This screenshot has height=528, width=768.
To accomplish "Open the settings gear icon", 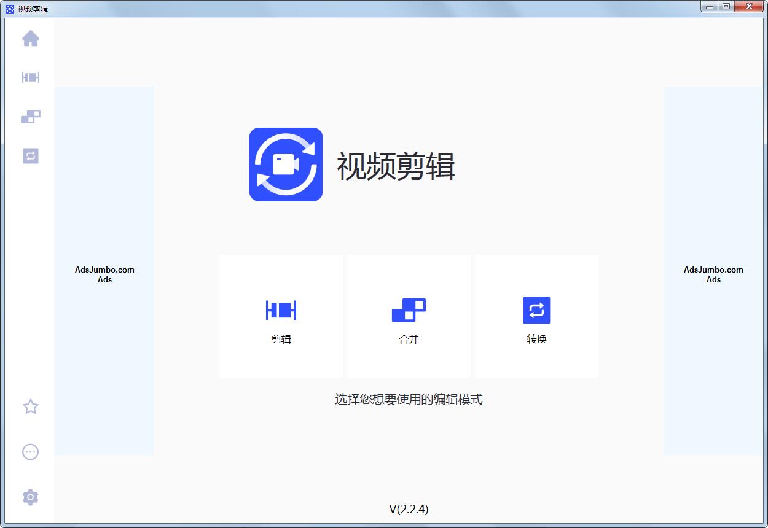I will pyautogui.click(x=30, y=497).
